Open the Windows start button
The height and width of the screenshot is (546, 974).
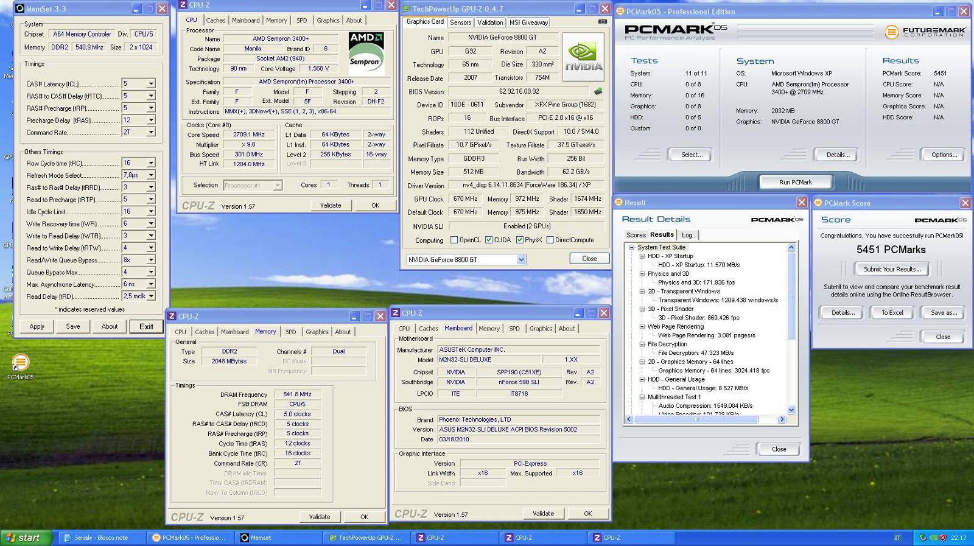25,537
